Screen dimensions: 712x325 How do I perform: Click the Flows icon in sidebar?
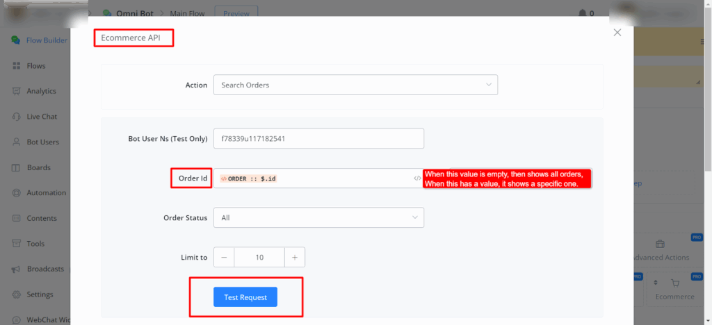(15, 66)
